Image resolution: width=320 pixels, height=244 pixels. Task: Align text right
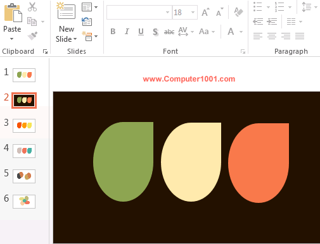[x=286, y=36]
